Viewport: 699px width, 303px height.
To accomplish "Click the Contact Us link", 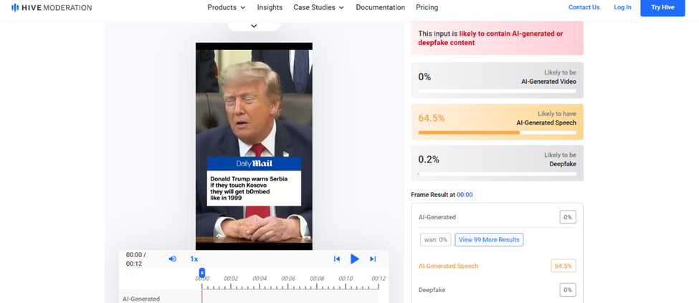I will point(584,7).
